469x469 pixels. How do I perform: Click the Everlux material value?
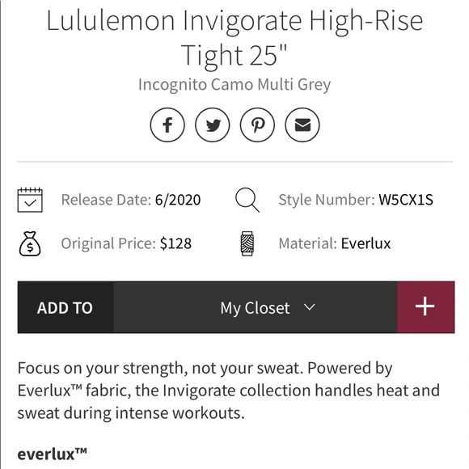[x=365, y=243]
